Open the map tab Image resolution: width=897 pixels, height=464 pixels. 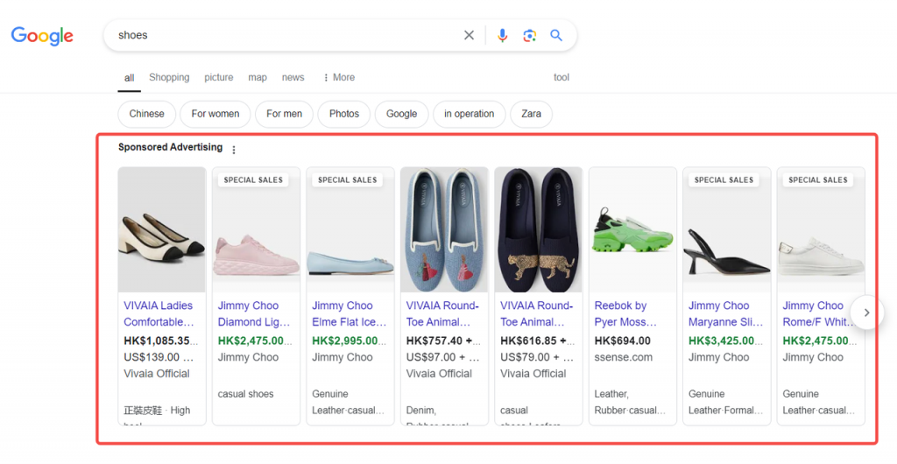(258, 77)
